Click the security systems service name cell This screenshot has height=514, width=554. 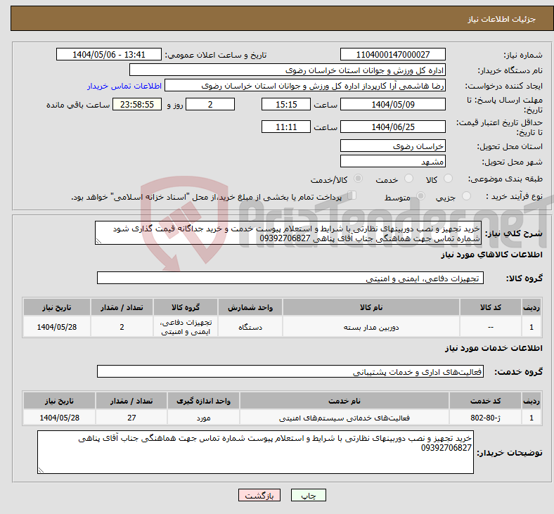tap(344, 418)
